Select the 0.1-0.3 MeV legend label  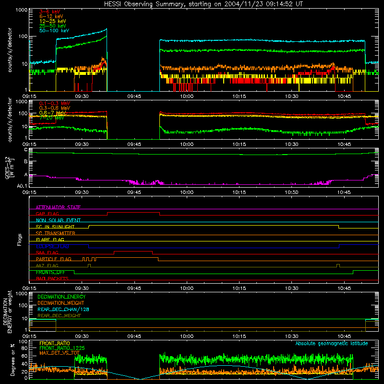55,103
